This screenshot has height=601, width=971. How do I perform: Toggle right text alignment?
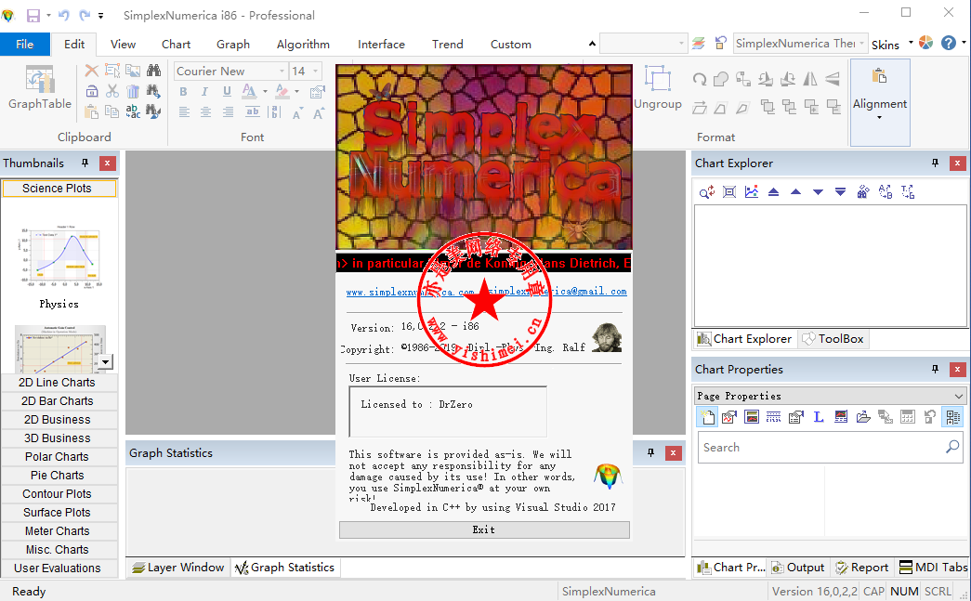pos(228,112)
